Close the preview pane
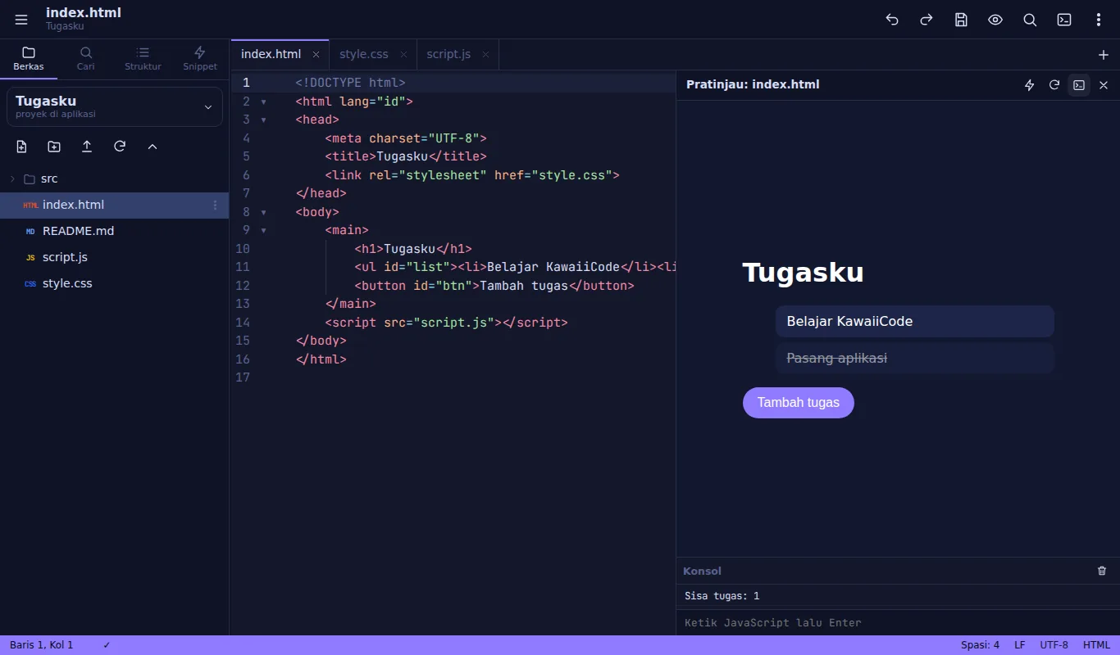 [x=1104, y=84]
